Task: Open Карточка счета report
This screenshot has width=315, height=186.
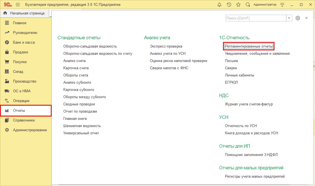Action: (x=76, y=68)
